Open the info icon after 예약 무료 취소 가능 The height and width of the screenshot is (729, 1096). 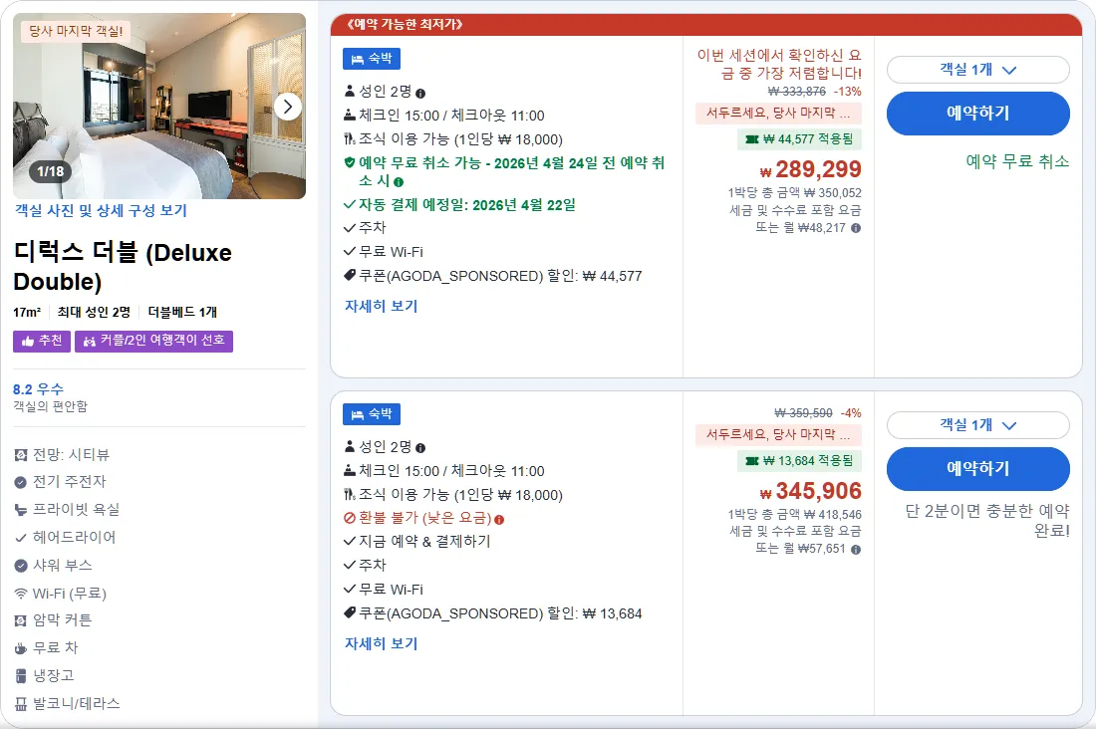pyautogui.click(x=399, y=181)
